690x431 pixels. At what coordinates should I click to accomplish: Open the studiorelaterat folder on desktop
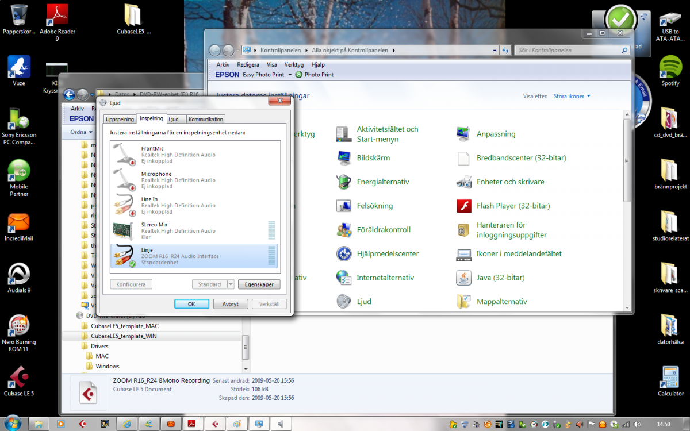point(670,227)
